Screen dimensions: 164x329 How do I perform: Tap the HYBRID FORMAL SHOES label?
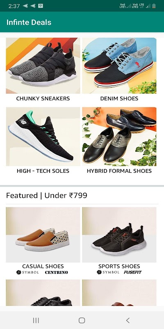[119, 171]
